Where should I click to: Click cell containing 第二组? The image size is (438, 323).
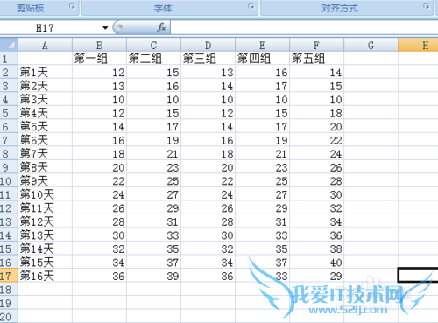(153, 59)
